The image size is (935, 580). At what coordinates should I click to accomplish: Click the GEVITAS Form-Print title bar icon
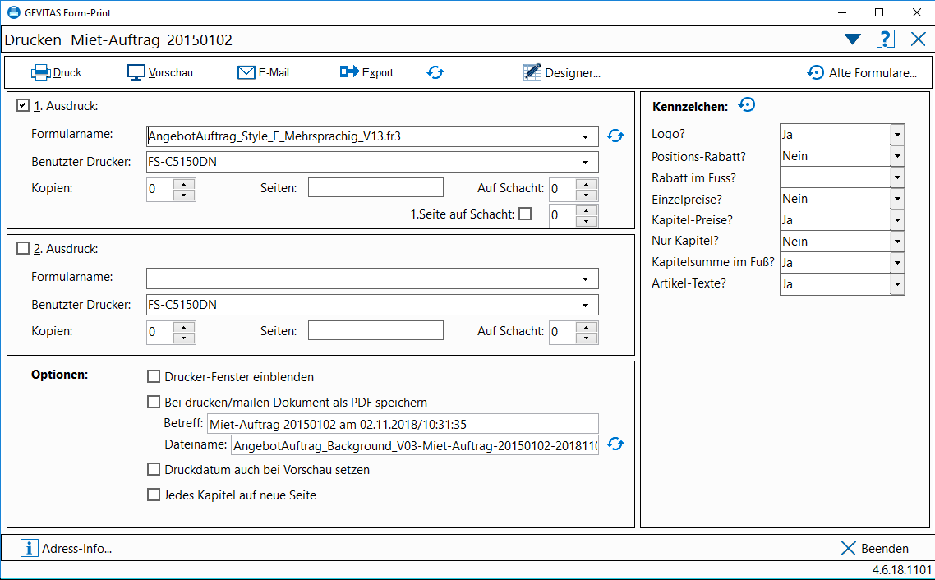[x=13, y=12]
